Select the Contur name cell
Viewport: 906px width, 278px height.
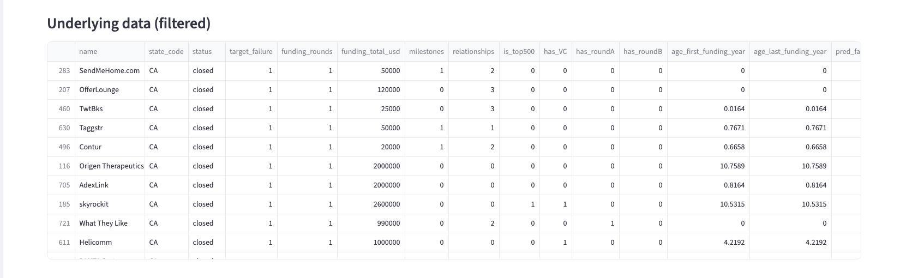(x=110, y=147)
